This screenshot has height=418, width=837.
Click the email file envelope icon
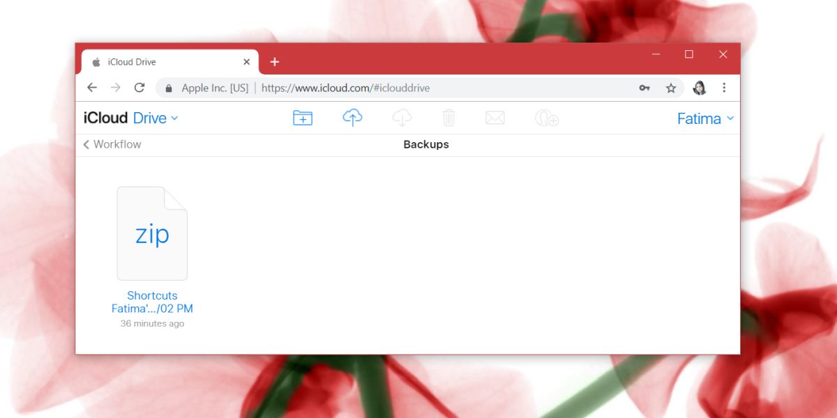[x=495, y=118]
